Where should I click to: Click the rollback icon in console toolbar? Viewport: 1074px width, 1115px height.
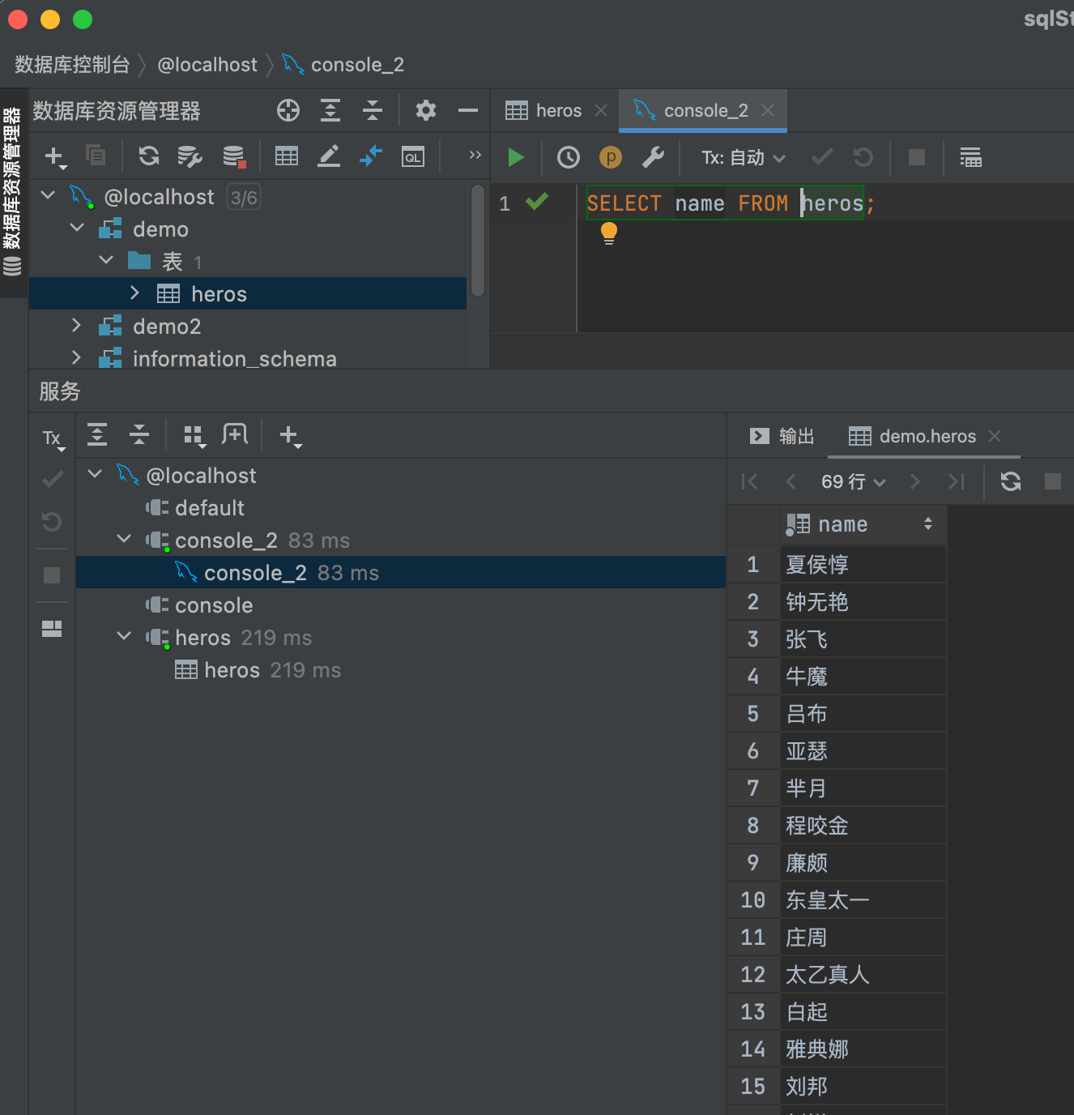[863, 156]
